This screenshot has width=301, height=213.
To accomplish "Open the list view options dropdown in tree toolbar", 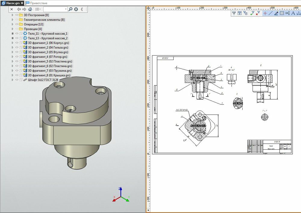I will pos(38,9).
